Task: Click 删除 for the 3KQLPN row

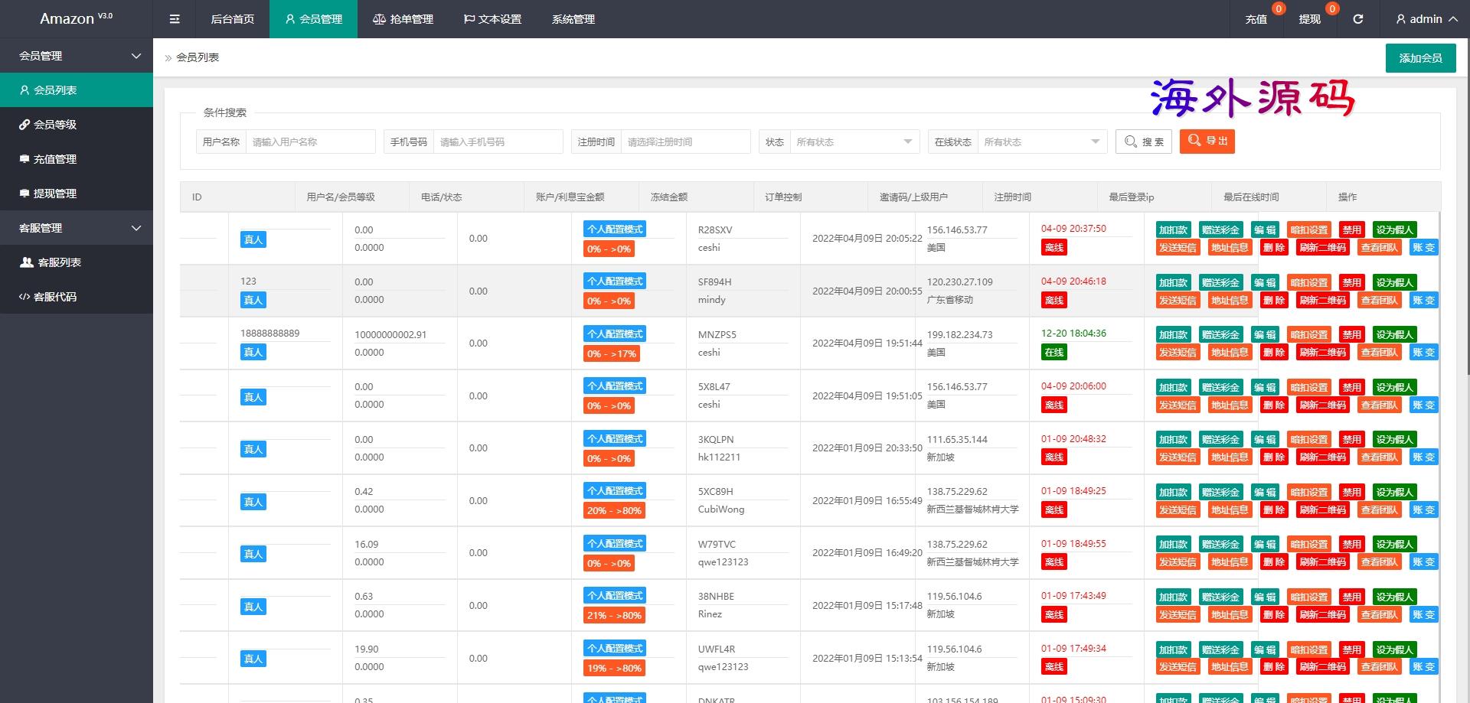Action: pyautogui.click(x=1274, y=457)
